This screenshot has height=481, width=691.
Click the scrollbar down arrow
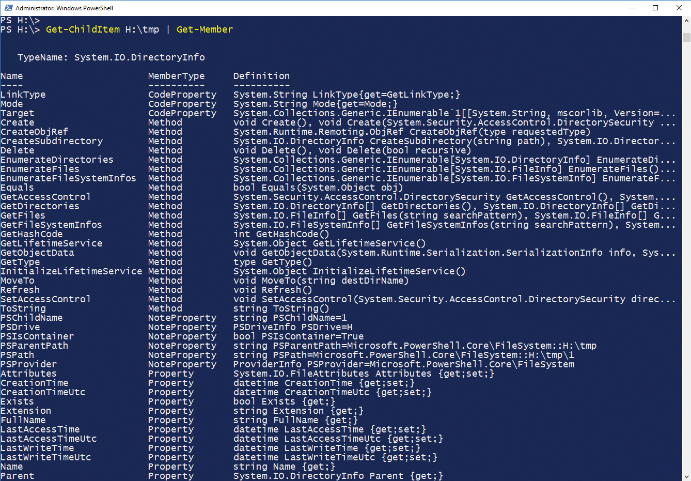(x=686, y=476)
